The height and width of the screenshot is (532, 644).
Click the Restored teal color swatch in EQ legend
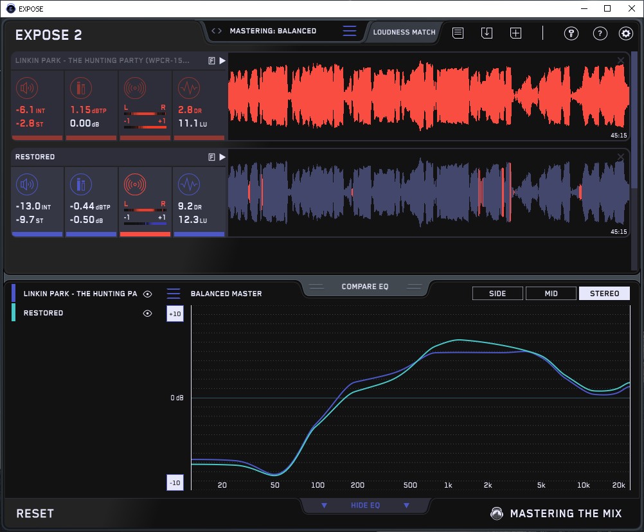[x=13, y=312]
